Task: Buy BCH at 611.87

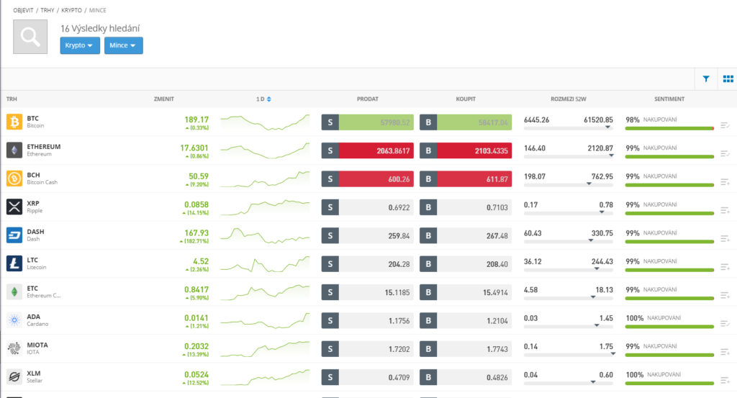Action: [x=466, y=179]
